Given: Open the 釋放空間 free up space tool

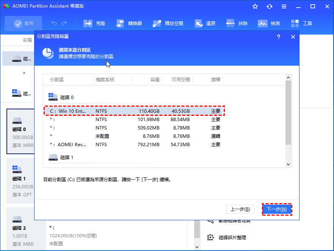Looking at the screenshot, I should click(168, 24).
